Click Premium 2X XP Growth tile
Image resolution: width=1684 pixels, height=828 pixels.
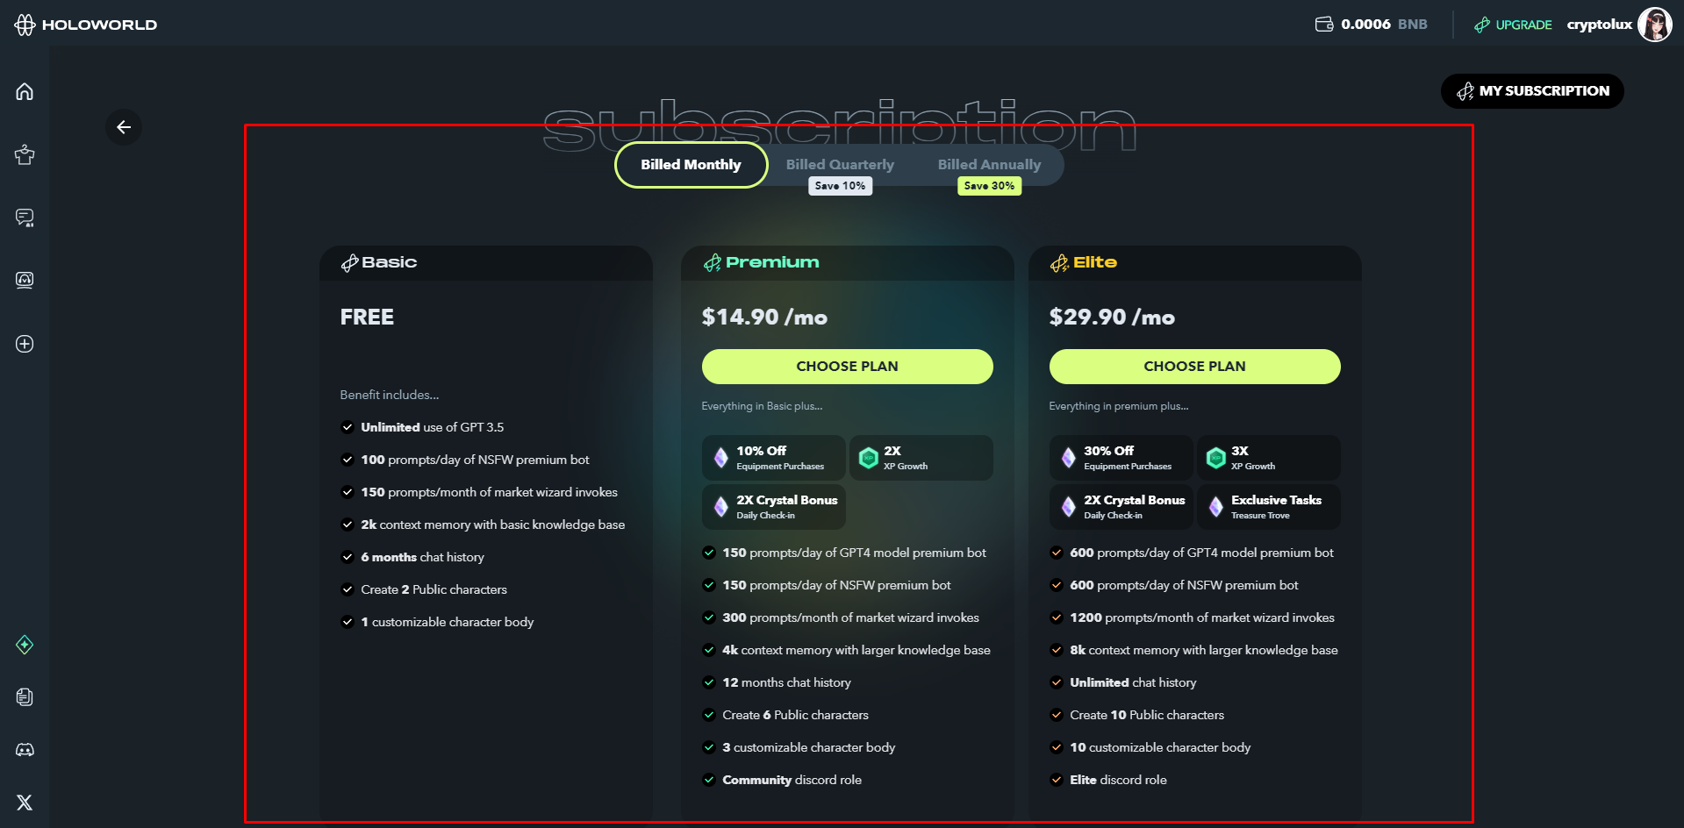click(x=921, y=458)
